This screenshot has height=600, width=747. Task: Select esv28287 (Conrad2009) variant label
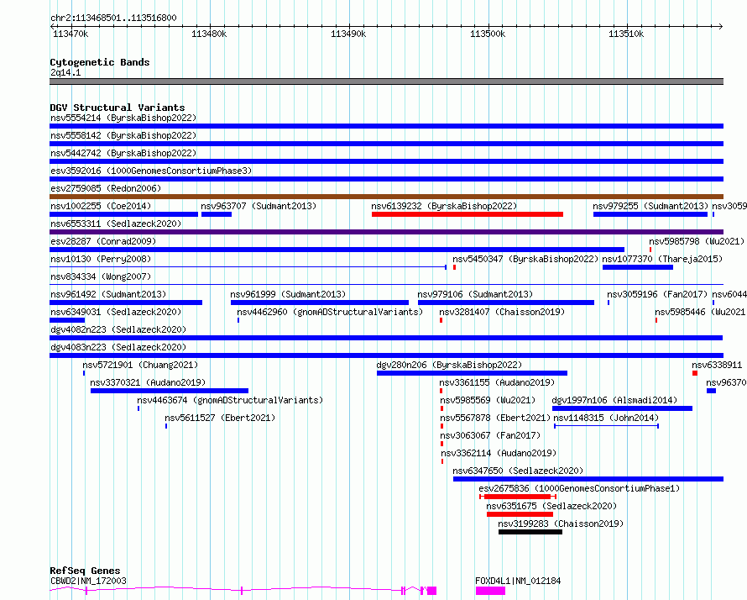click(103, 241)
